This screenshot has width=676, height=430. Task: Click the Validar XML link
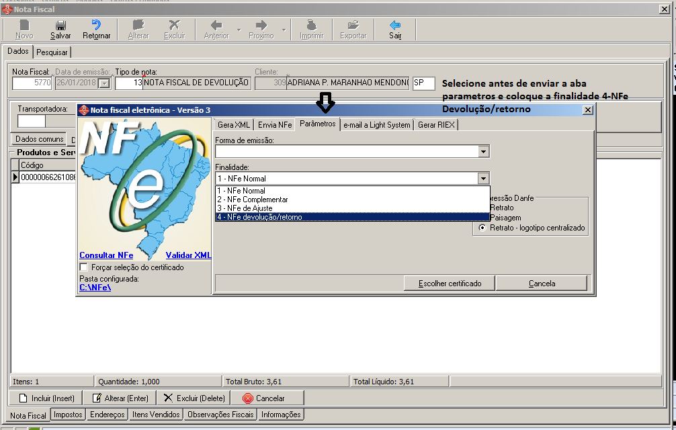coord(188,255)
